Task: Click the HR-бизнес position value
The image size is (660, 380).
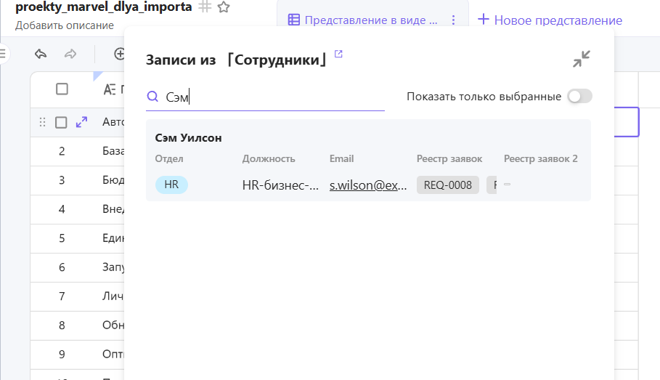Action: point(280,185)
